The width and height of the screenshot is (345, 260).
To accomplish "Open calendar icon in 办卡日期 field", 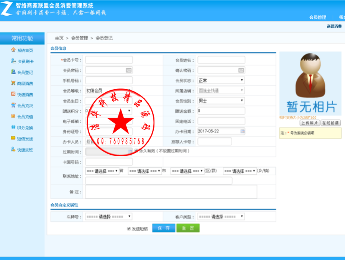I will tap(242, 131).
